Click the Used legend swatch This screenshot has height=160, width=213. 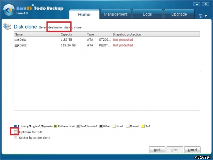pyautogui.click(x=114, y=126)
